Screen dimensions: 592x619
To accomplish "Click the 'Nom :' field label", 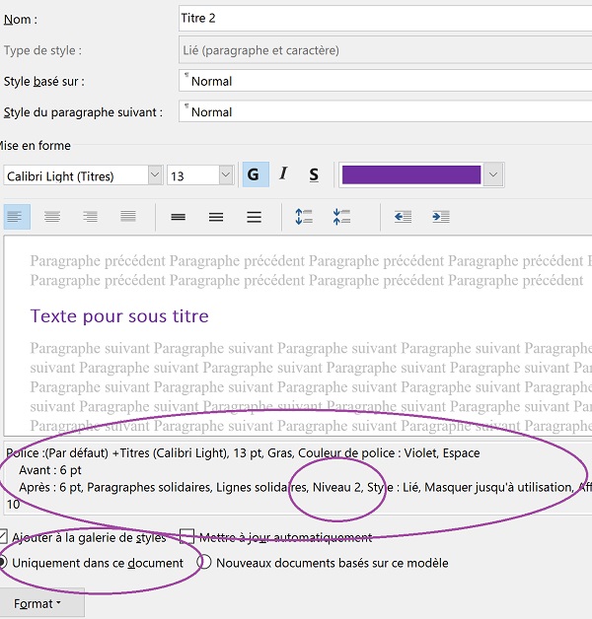I will [21, 20].
